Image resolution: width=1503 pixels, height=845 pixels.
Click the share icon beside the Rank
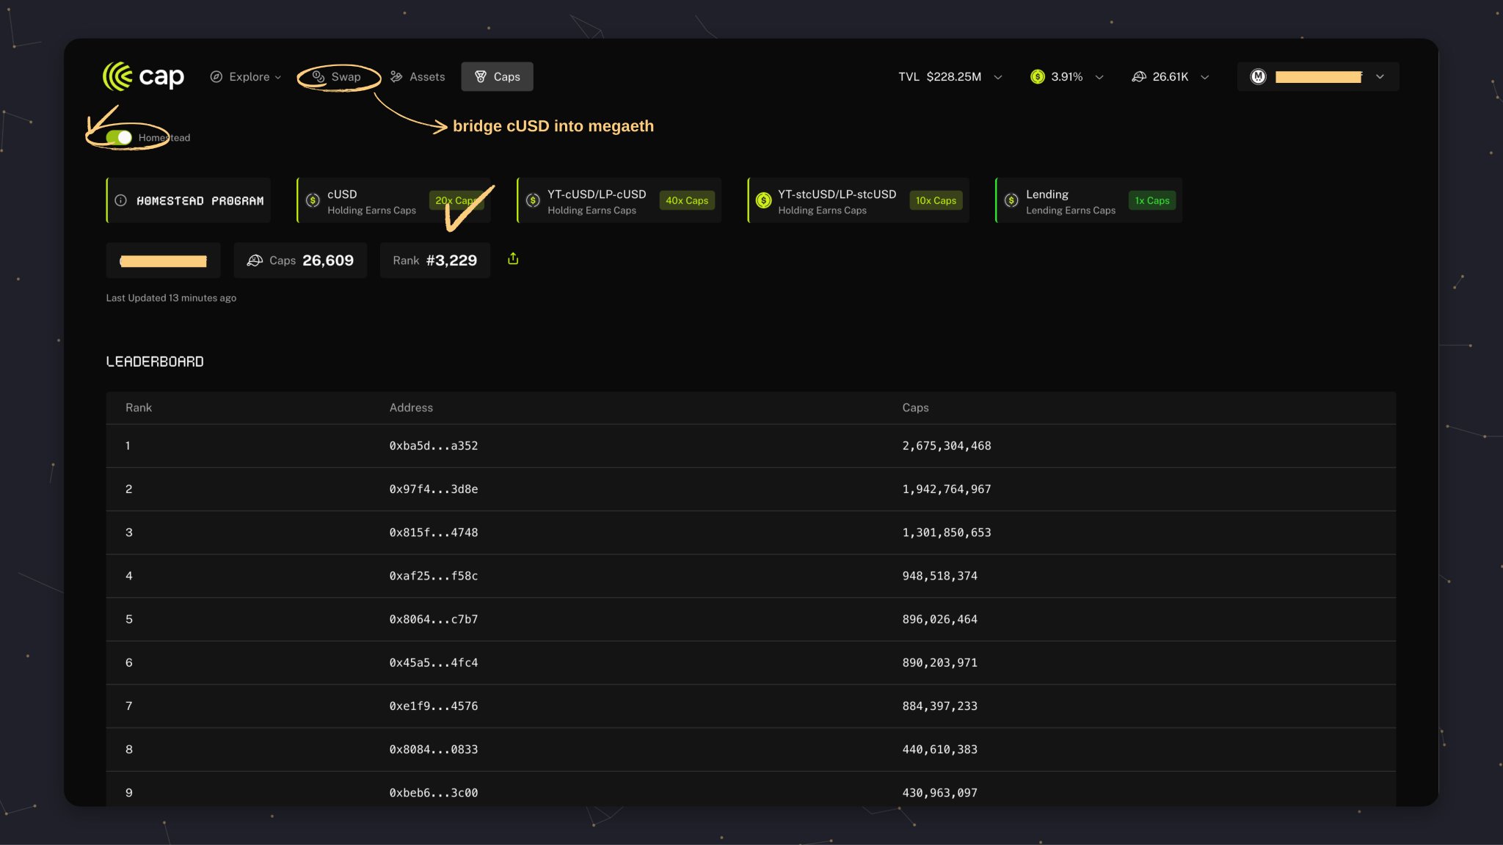[x=513, y=259]
